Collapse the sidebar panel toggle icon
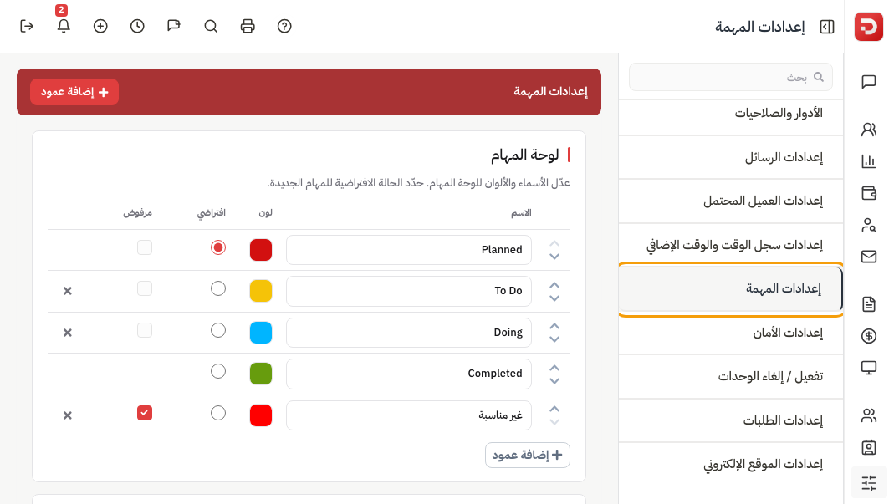Image resolution: width=894 pixels, height=504 pixels. pyautogui.click(x=827, y=27)
